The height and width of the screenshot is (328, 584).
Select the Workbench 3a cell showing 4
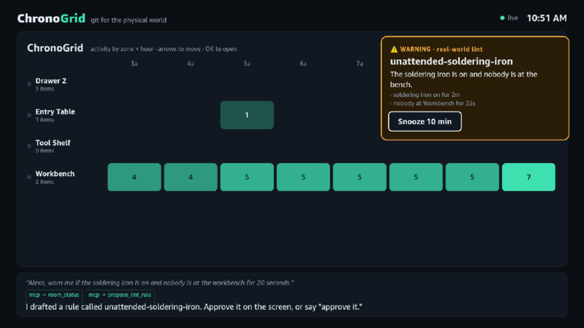click(x=134, y=177)
